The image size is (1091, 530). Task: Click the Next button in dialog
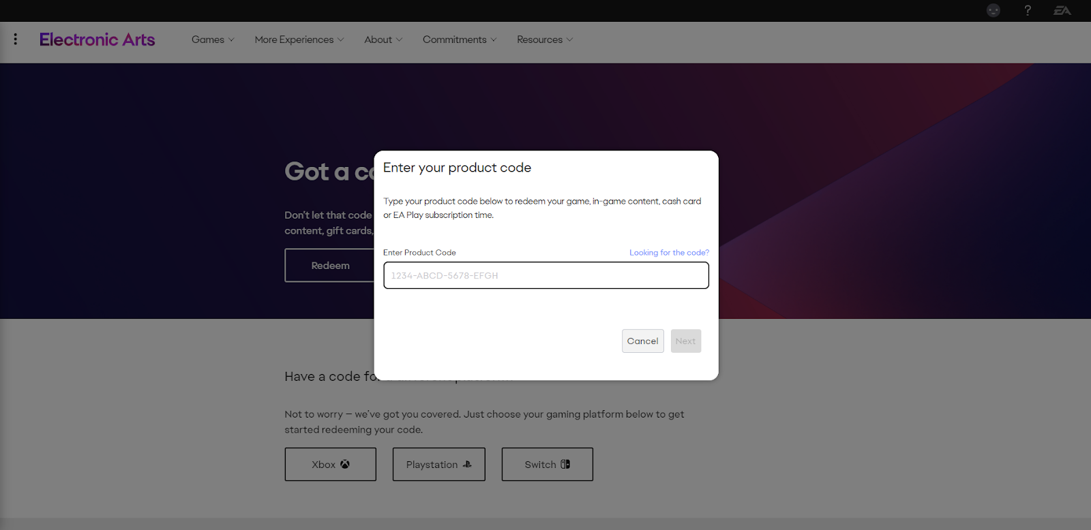click(686, 341)
